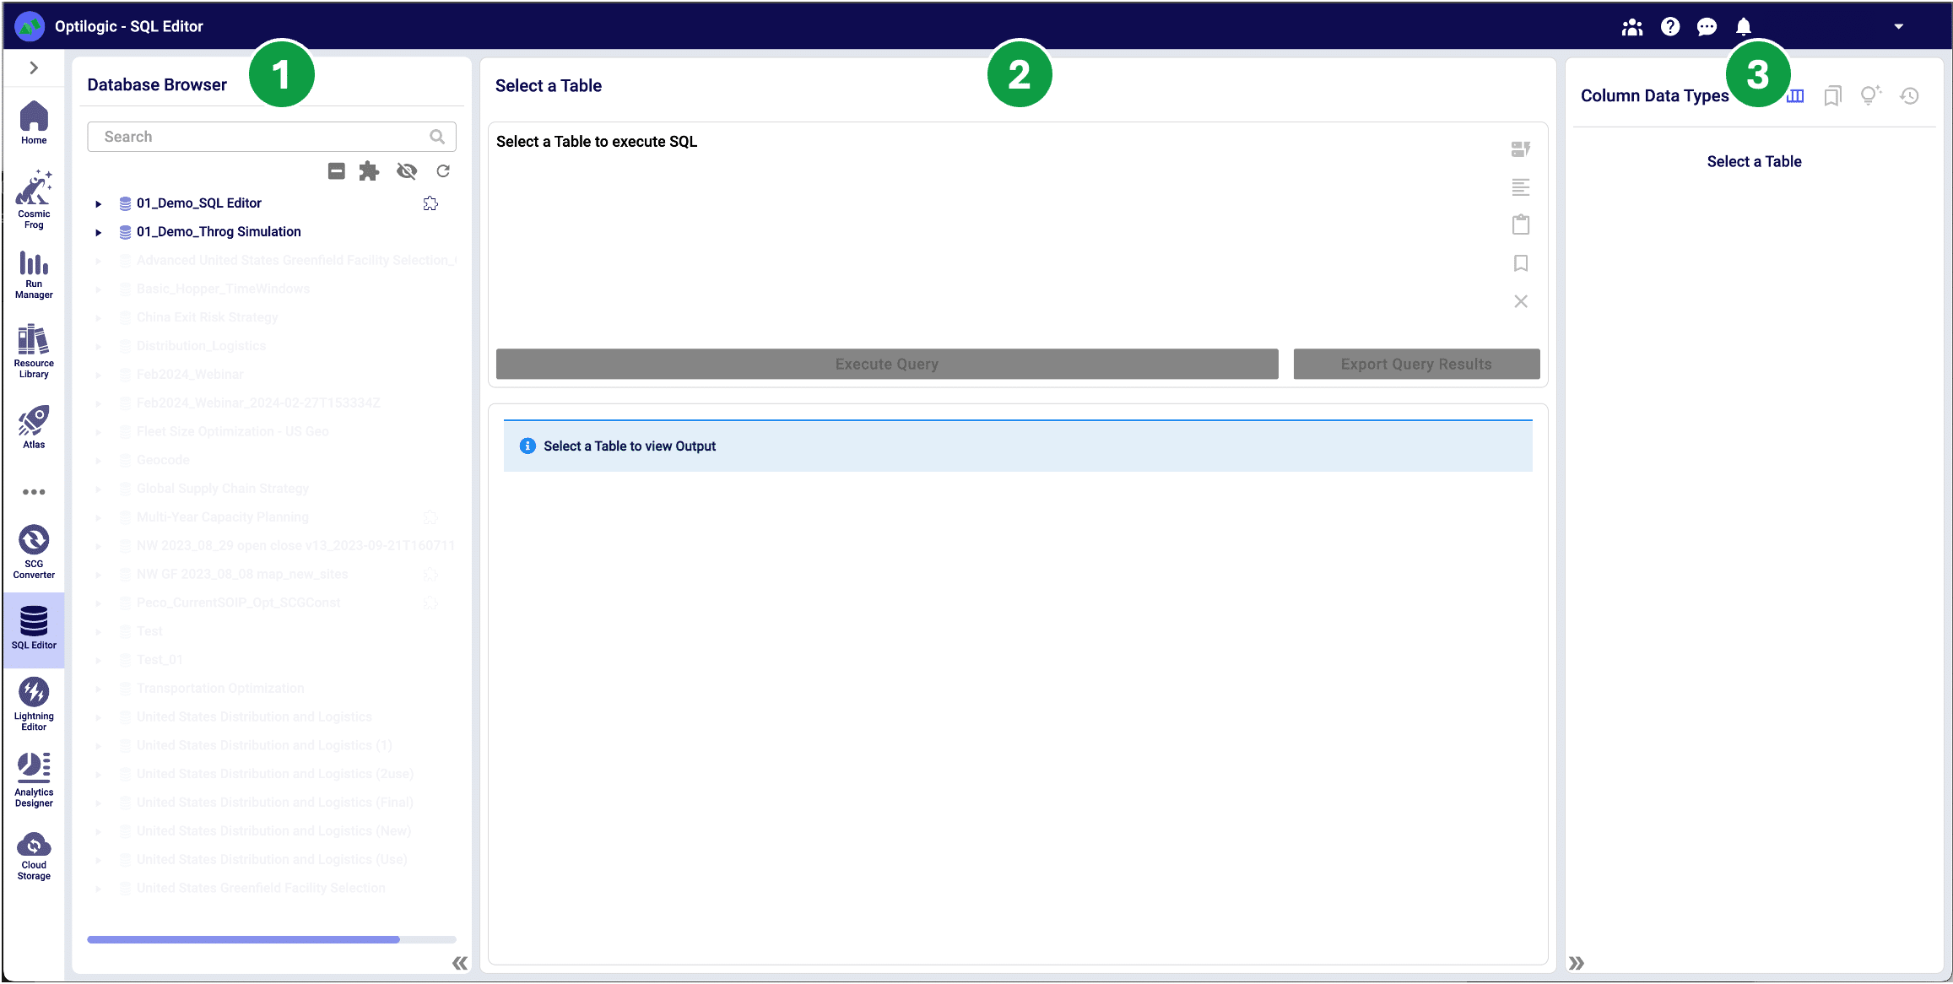Click Export Query Results button
The image size is (1953, 984).
click(1415, 364)
